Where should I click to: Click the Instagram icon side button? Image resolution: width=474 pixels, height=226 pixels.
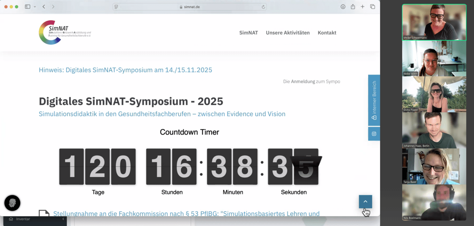click(x=374, y=134)
